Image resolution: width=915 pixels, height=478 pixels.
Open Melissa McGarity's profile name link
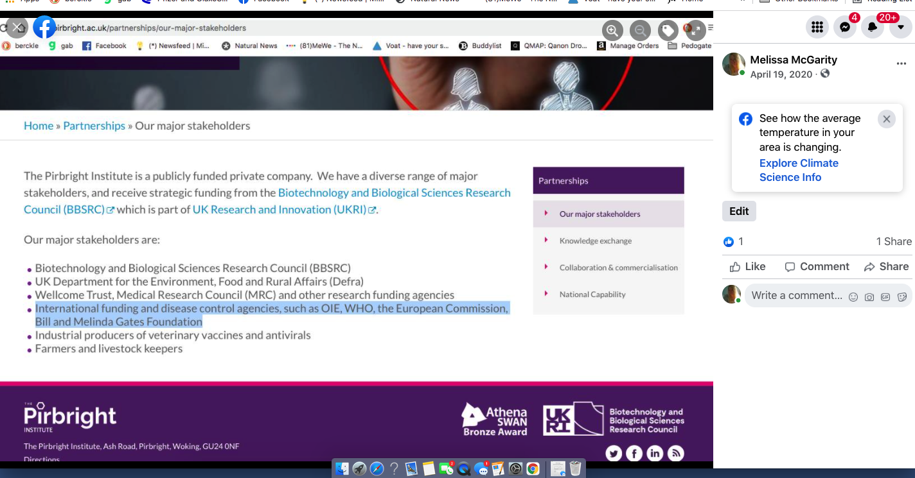[x=794, y=60]
